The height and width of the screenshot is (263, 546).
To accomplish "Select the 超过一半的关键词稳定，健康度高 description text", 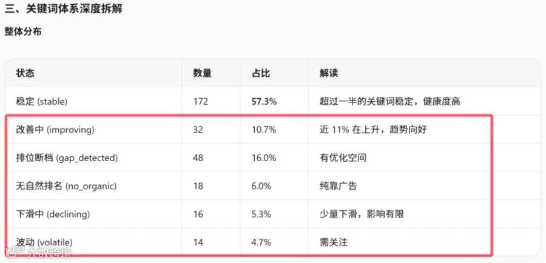I will 390,102.
